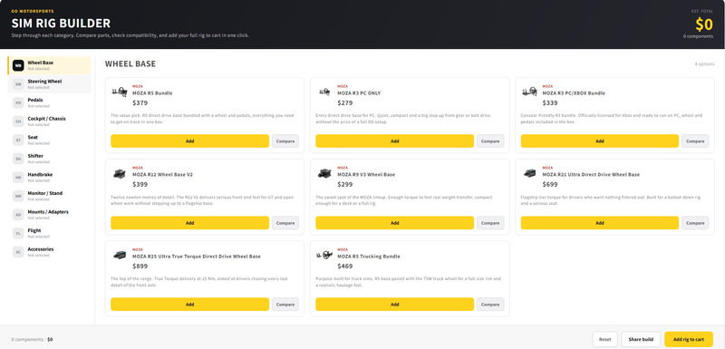Click the MOZA R12 Wheel Base V2 image

pyautogui.click(x=120, y=174)
